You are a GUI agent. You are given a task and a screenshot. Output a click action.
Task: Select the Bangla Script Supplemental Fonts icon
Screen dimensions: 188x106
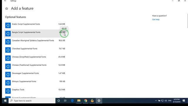[x=8, y=34]
